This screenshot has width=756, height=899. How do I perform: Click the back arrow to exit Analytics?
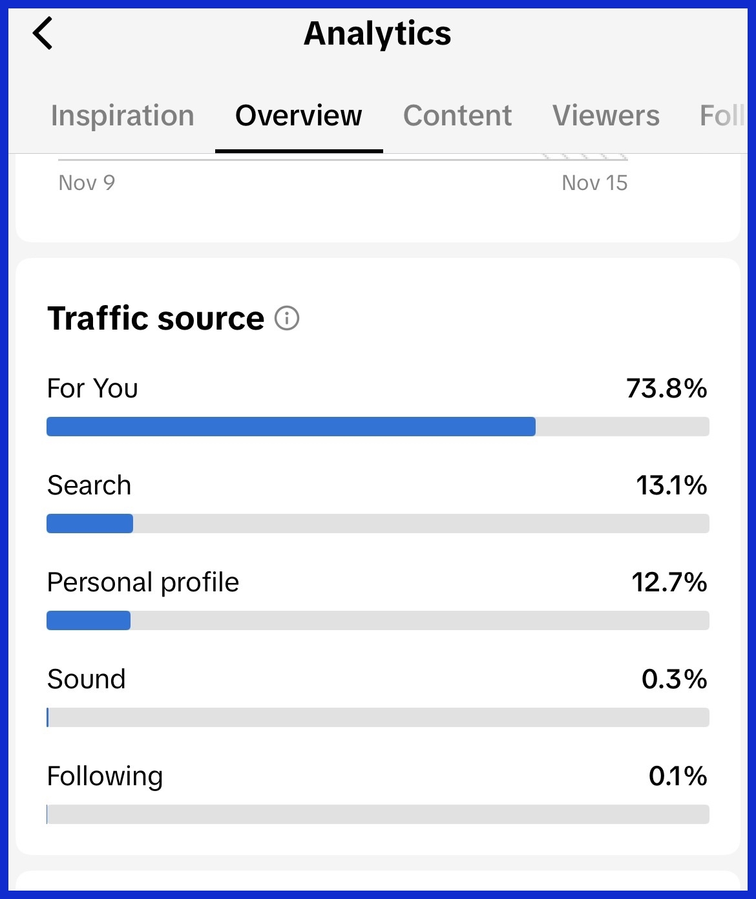click(x=43, y=34)
